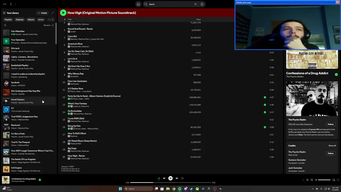Search within Your Library
Viewport: 341px width, 192px height.
(5, 25)
